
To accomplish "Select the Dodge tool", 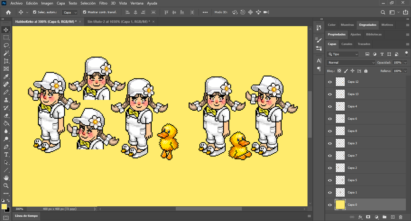I will click(6, 139).
